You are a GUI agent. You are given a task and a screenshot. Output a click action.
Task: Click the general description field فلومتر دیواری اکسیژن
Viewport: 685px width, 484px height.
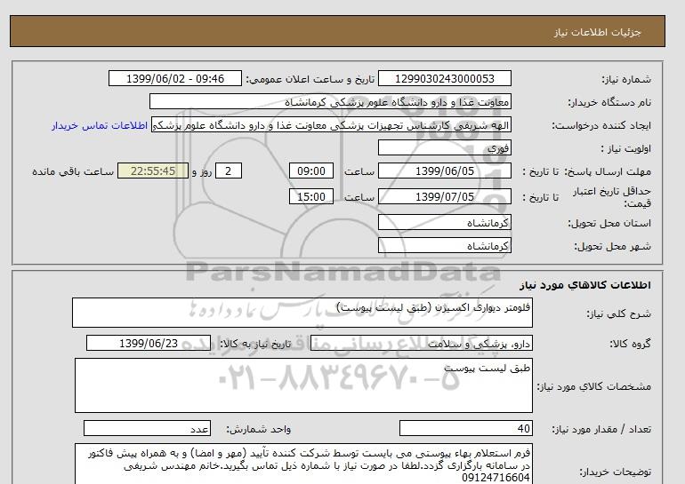click(302, 313)
